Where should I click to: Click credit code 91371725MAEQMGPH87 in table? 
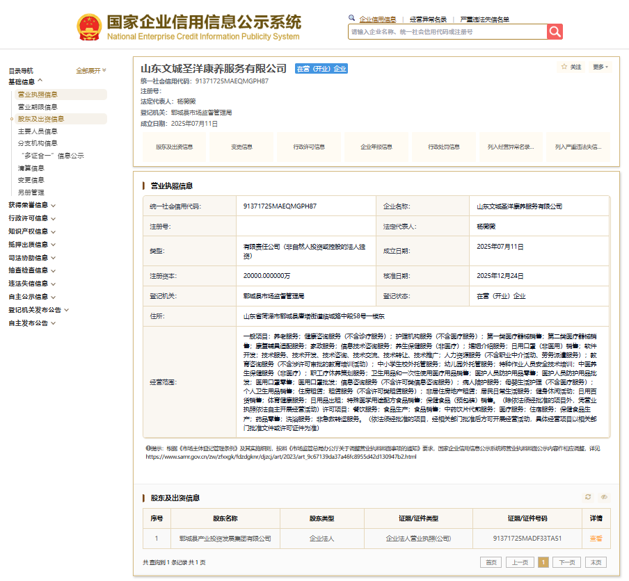click(x=280, y=206)
